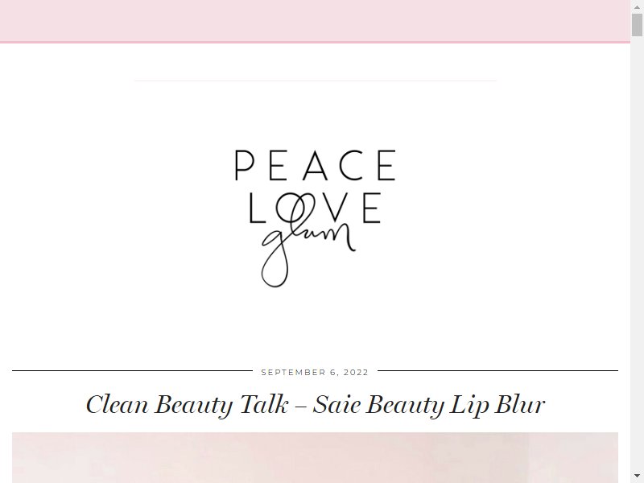This screenshot has width=644, height=483.
Task: Click the vertical scrollbar thumb
Action: pyautogui.click(x=637, y=25)
